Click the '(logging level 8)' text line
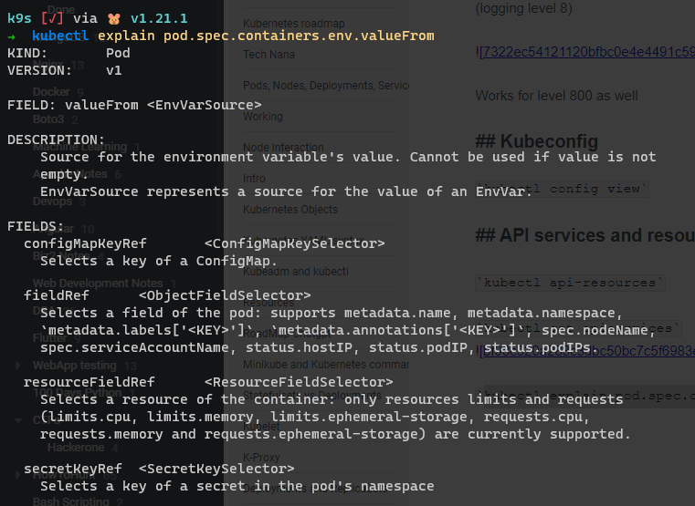The image size is (695, 506). pos(524,8)
